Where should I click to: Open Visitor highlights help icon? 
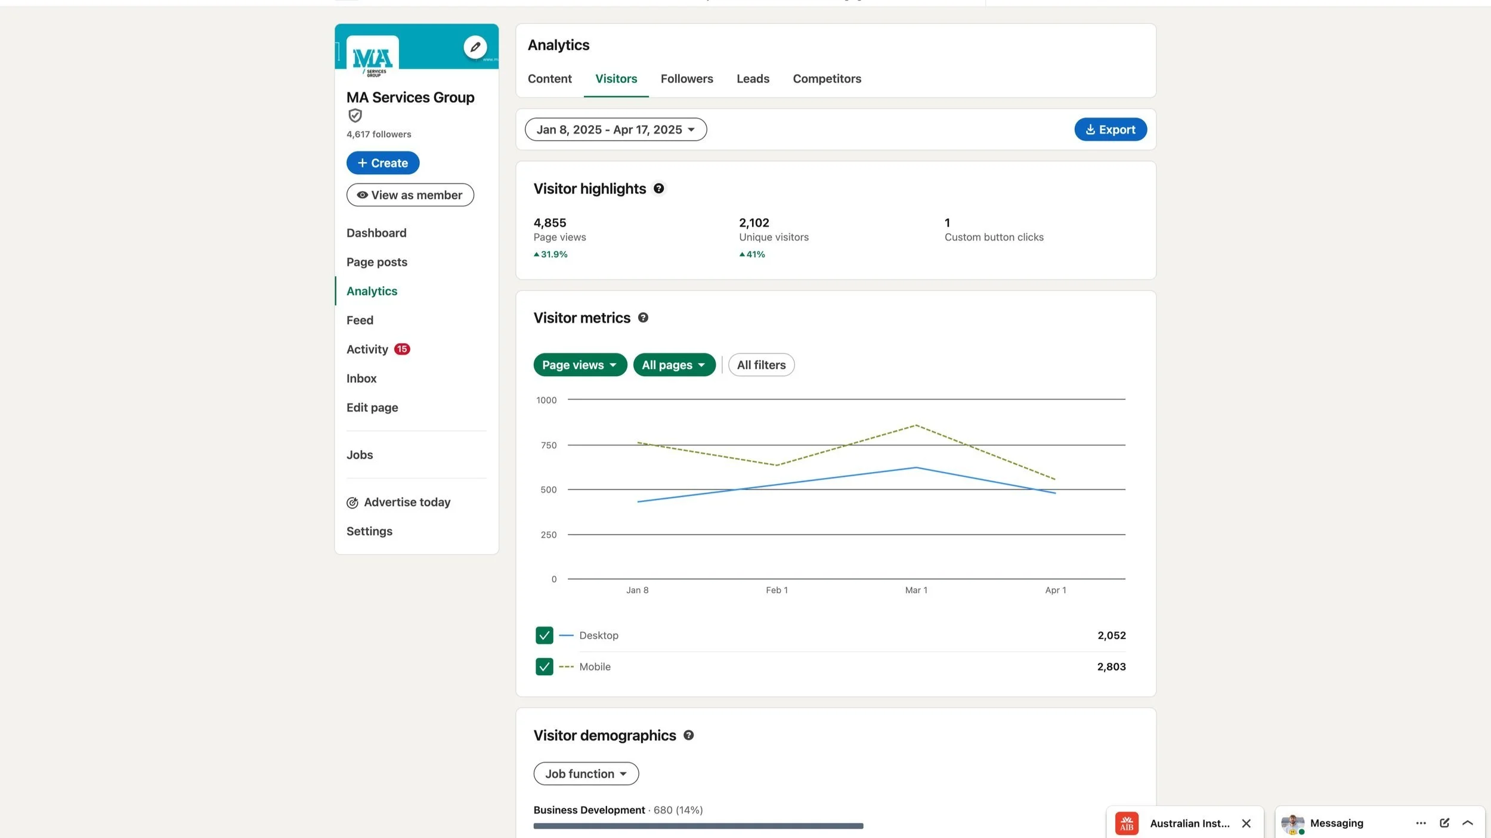pos(658,188)
